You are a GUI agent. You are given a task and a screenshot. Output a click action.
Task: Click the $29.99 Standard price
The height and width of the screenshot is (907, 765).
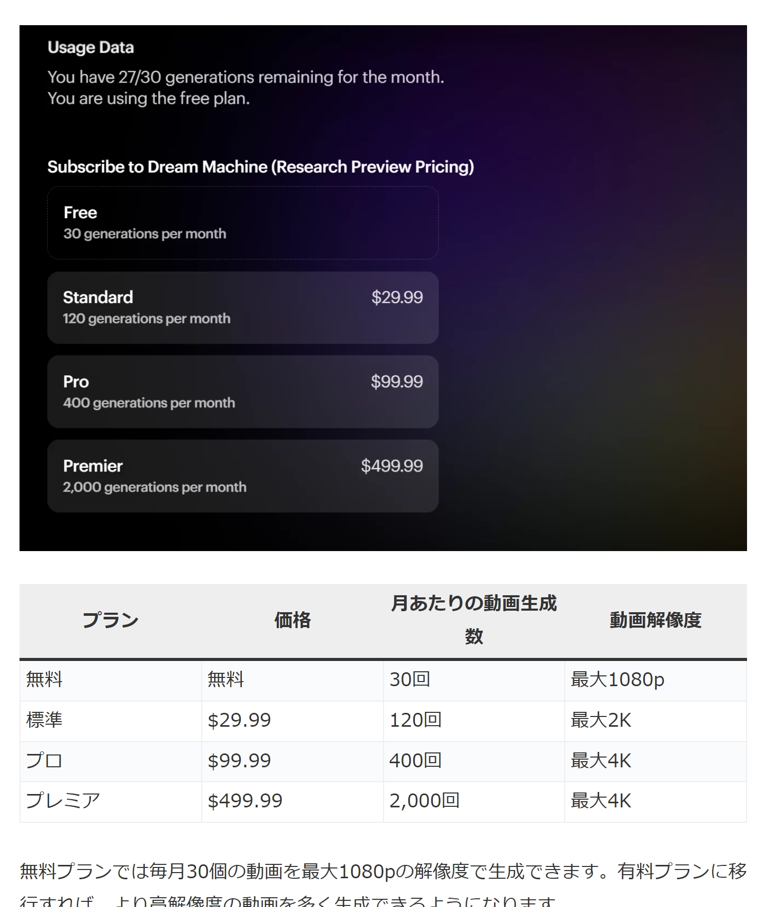click(x=397, y=297)
